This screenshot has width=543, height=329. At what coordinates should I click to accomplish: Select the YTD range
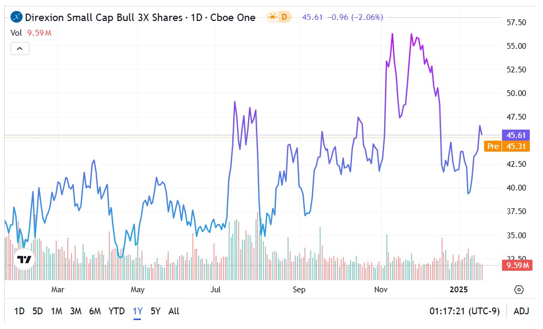tap(116, 311)
